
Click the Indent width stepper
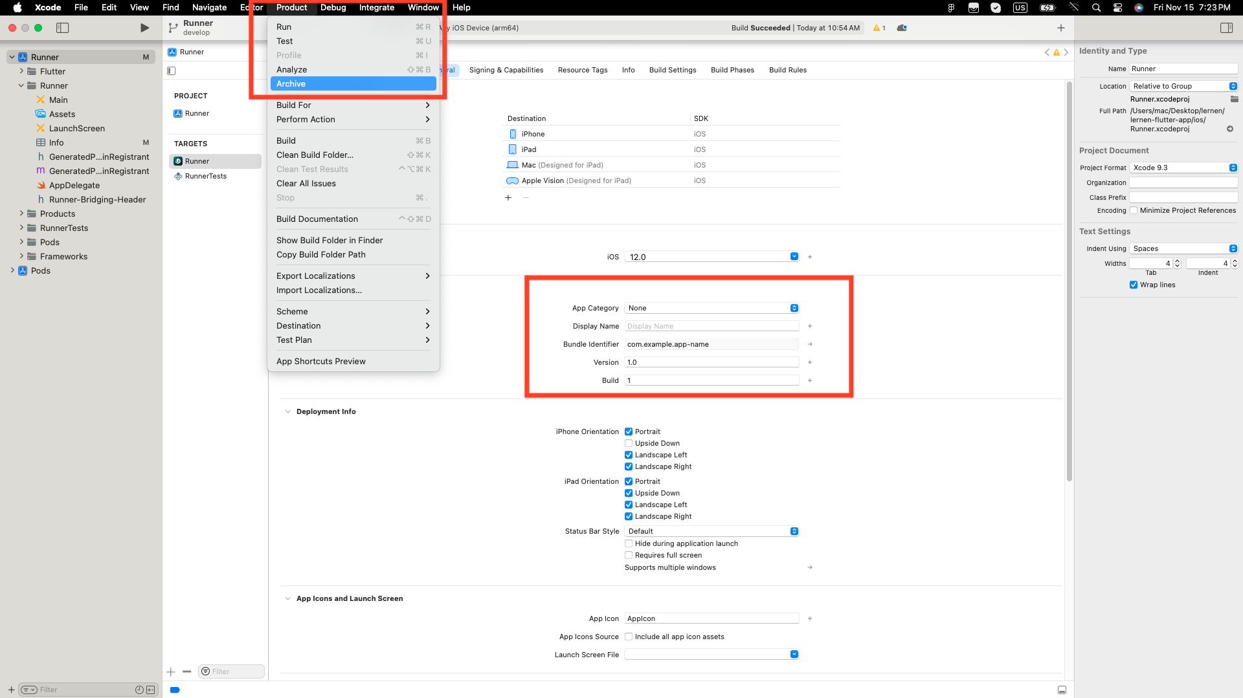(1235, 263)
